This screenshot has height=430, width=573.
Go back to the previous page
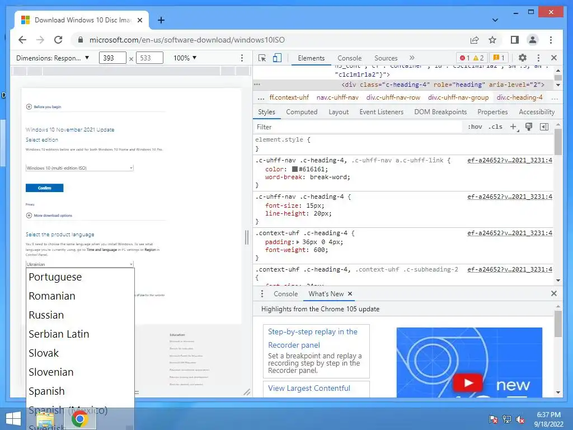coord(22,40)
